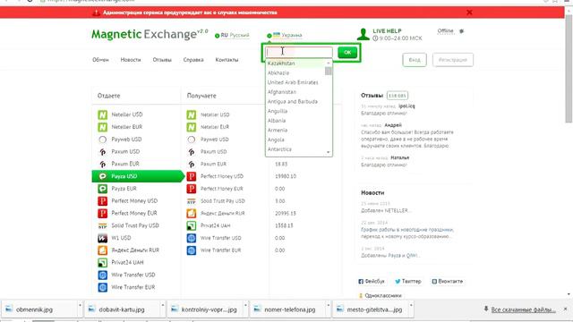Open the Вконтакте social link
This screenshot has width=573, height=322.
tap(448, 282)
